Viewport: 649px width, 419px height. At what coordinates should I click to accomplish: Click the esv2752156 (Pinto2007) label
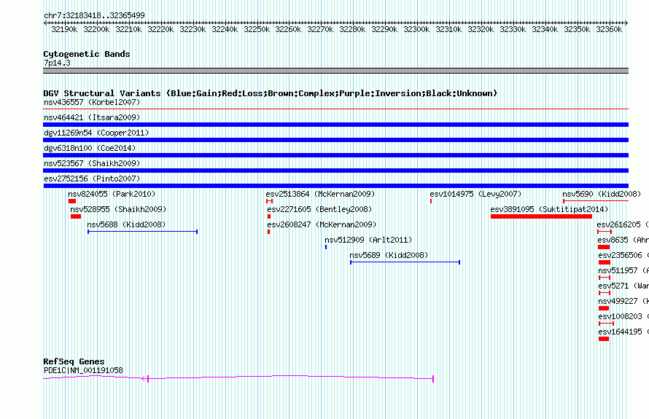pyautogui.click(x=92, y=179)
